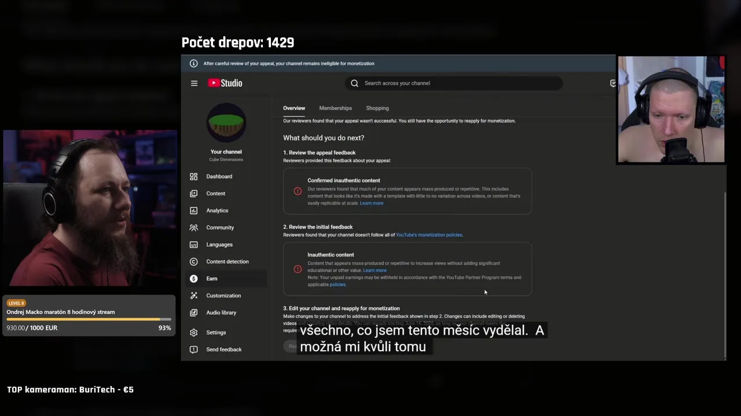Click inside Search across your channel field
The image size is (741, 416).
click(454, 83)
